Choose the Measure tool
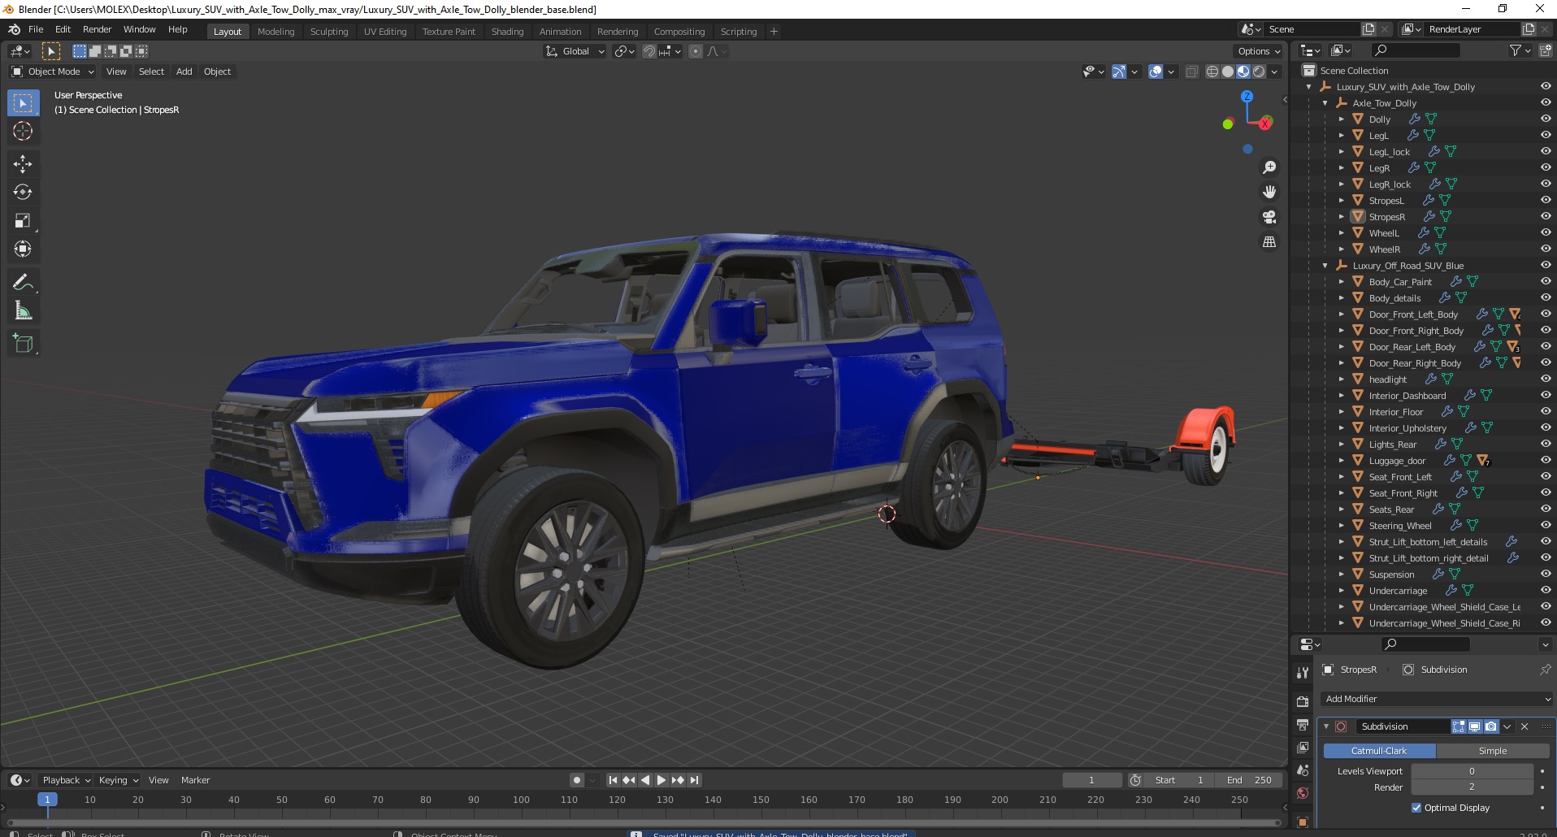This screenshot has width=1557, height=837. [23, 311]
